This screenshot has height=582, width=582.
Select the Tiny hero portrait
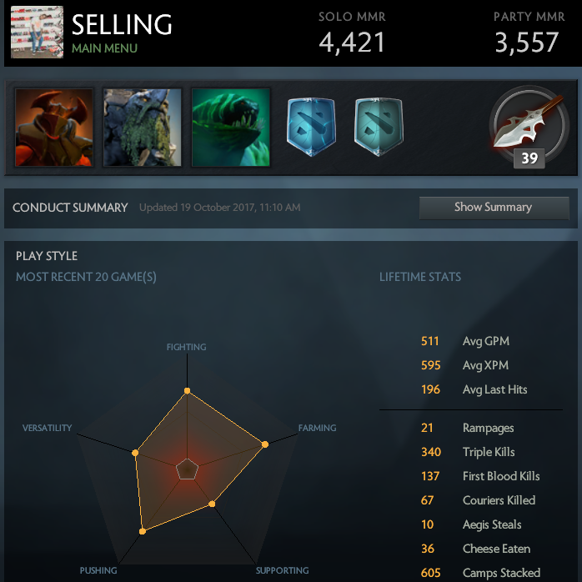[142, 127]
